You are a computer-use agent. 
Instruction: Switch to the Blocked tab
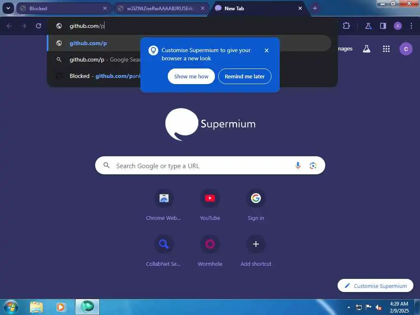pyautogui.click(x=64, y=8)
